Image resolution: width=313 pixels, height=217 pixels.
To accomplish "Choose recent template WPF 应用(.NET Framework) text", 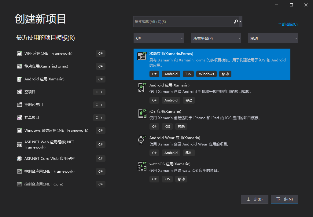I will pos(48,53).
